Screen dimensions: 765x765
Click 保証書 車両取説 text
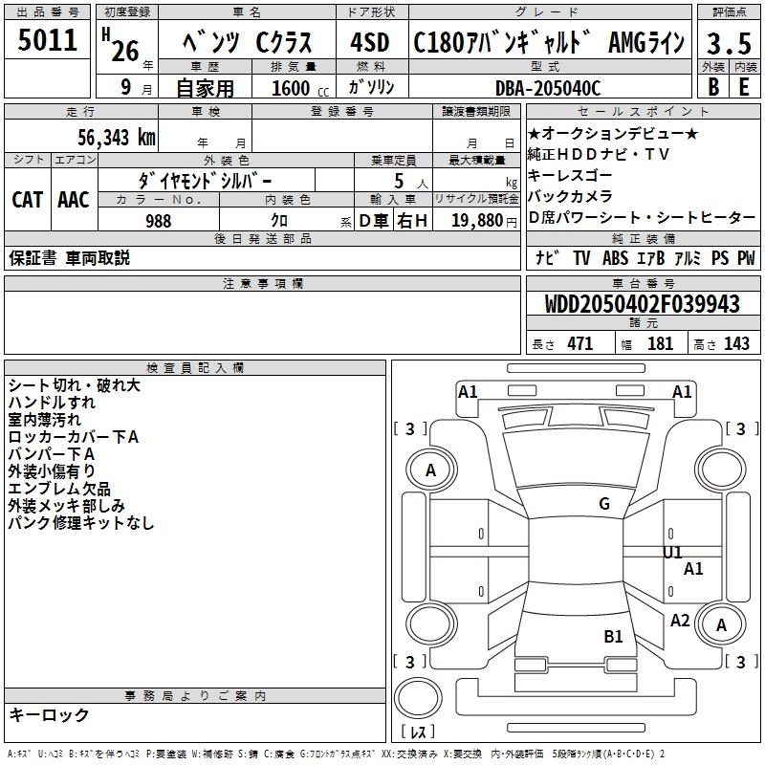(x=69, y=257)
